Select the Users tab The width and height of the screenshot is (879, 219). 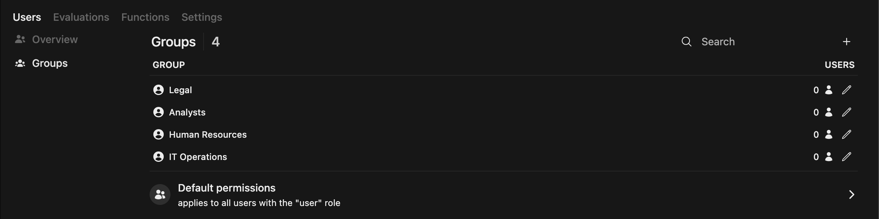click(x=27, y=17)
